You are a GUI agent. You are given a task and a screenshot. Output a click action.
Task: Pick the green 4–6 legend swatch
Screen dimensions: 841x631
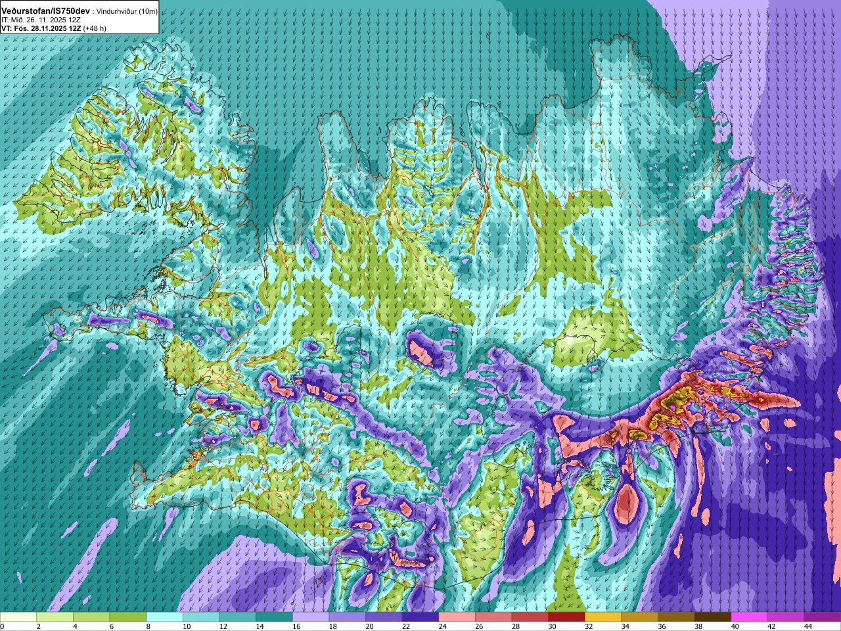(x=91, y=617)
